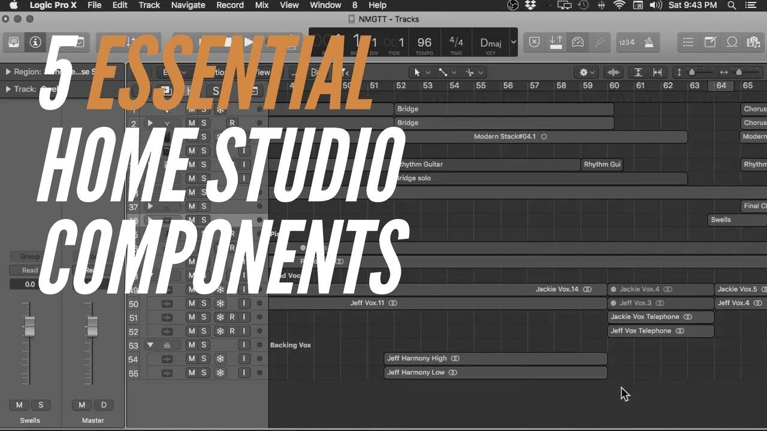Click the vertical auto zoom icon
Image resolution: width=767 pixels, height=431 pixels.
(638, 72)
